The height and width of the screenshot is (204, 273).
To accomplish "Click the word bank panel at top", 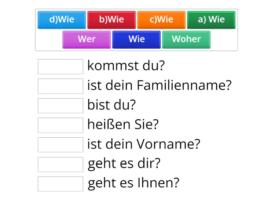I will pyautogui.click(x=136, y=30).
